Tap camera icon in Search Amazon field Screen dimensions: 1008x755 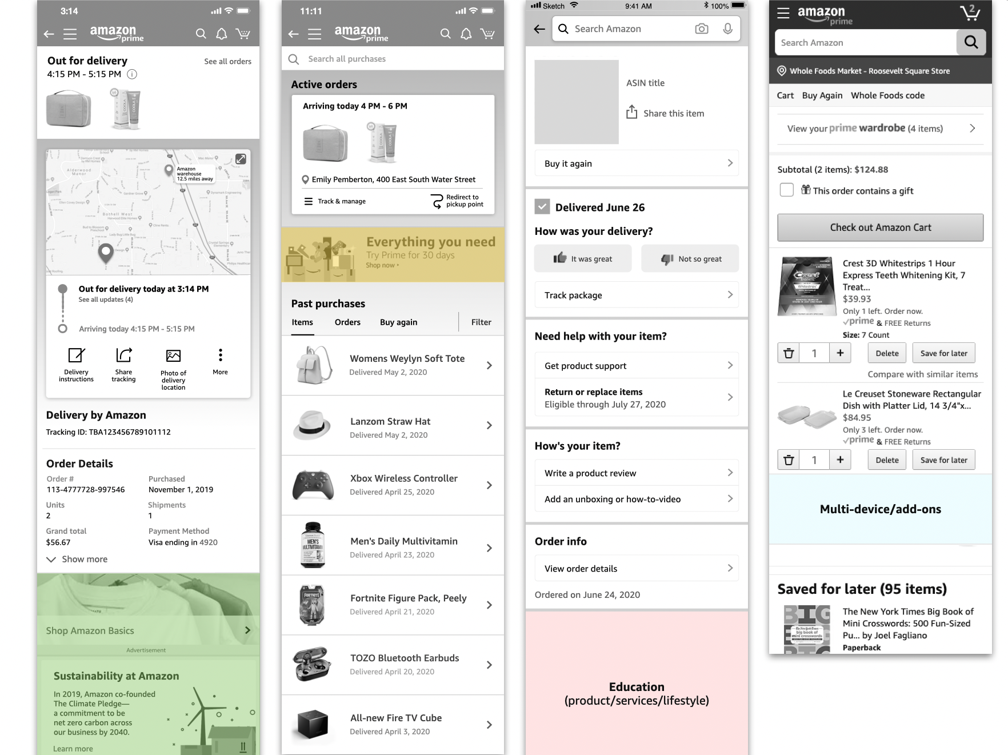[702, 29]
